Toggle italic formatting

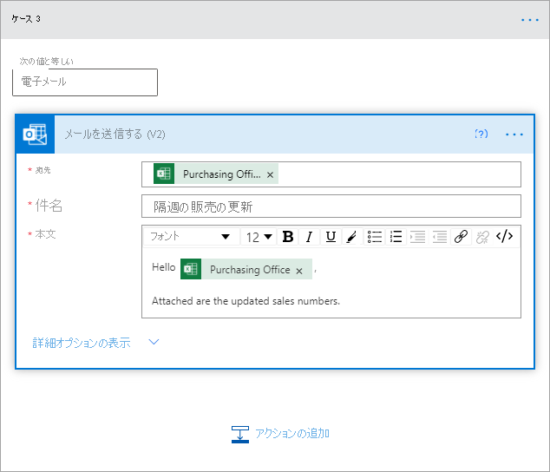309,237
